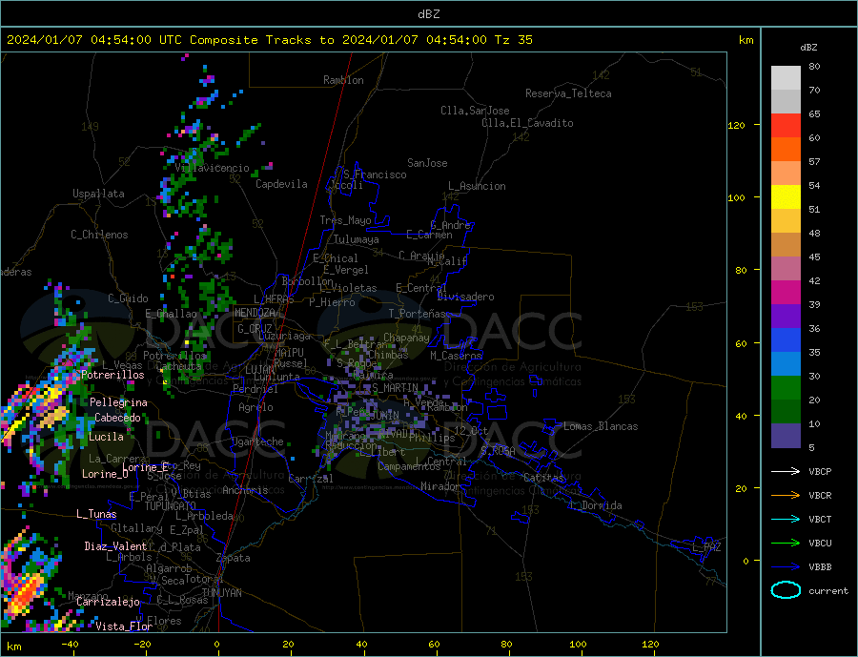The width and height of the screenshot is (858, 657).
Task: Click the 'Uspallata' map label
Action: pos(98,194)
